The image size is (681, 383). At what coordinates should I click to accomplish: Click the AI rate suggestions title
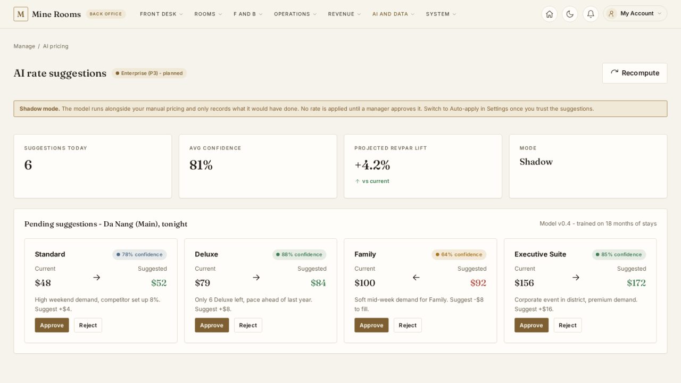pyautogui.click(x=60, y=73)
